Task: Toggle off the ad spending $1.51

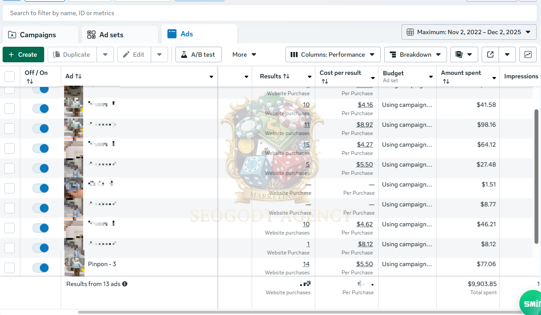Action: point(41,188)
